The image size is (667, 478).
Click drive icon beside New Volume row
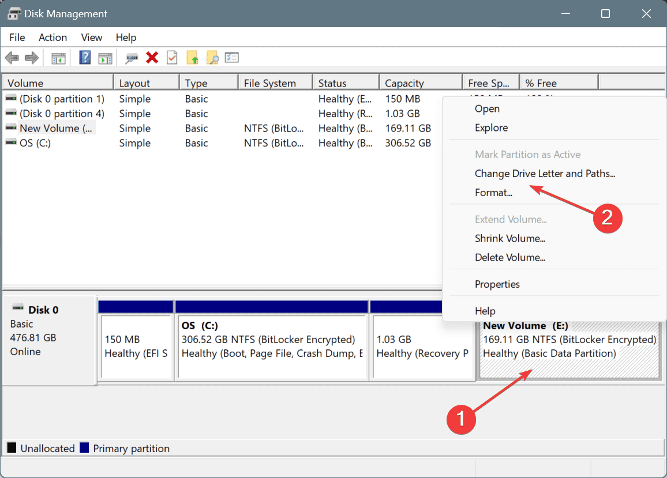click(11, 128)
